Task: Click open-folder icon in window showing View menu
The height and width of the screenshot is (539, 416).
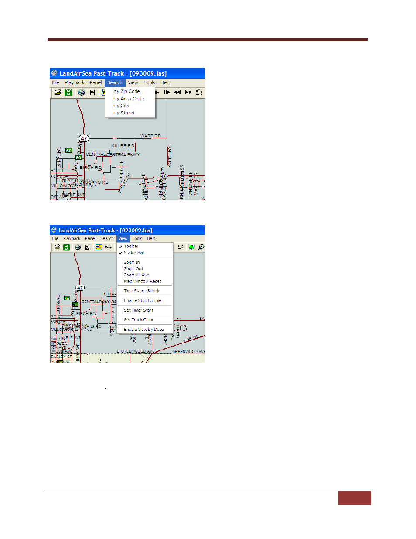Action: click(x=57, y=247)
